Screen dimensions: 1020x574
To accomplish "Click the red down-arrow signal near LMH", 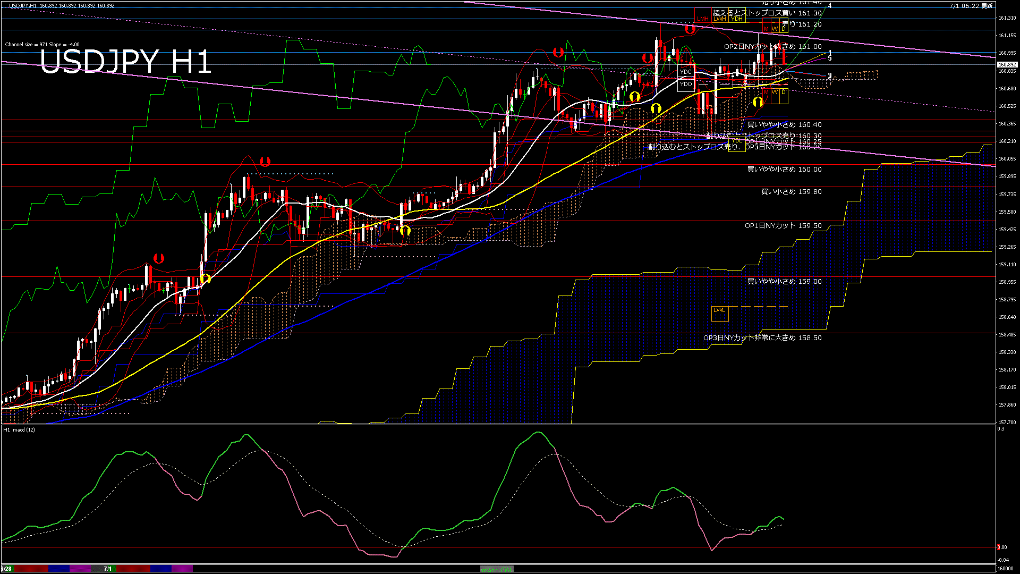I will [690, 29].
